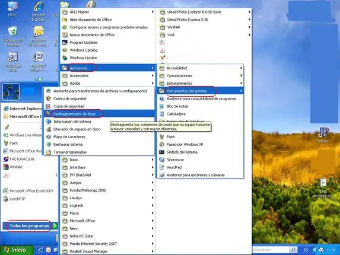Expand Juegos folder arrow

pos(152,183)
